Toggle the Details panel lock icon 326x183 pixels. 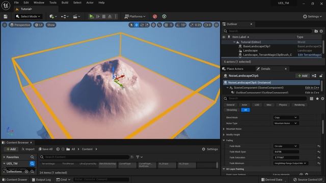pyautogui.click(x=321, y=76)
